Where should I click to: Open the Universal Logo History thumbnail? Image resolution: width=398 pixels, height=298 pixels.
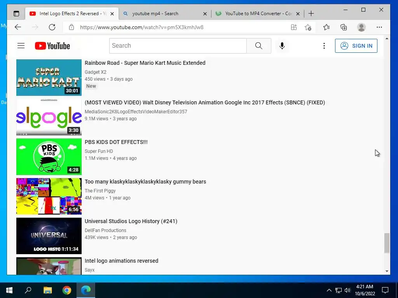coord(49,236)
